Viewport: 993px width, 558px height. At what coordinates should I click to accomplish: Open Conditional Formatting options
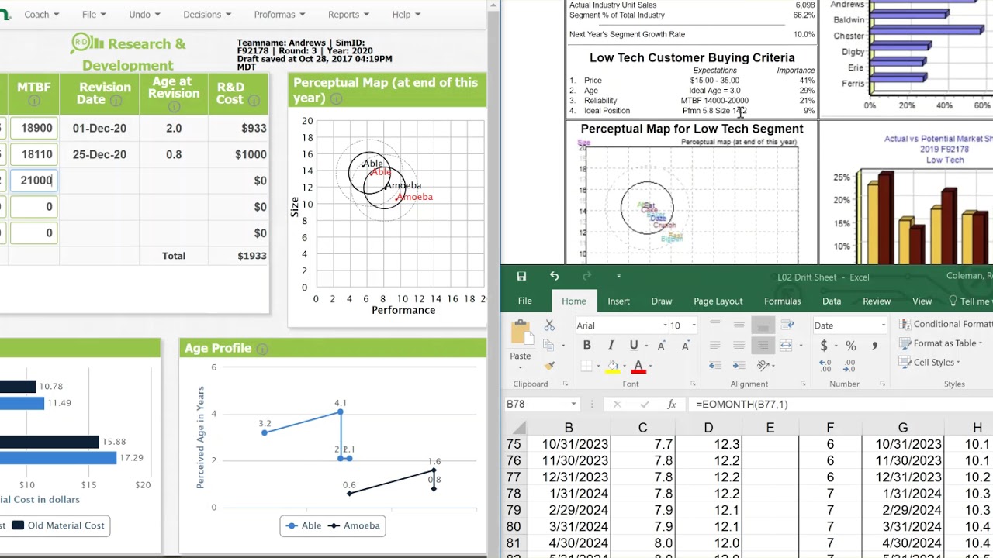946,324
